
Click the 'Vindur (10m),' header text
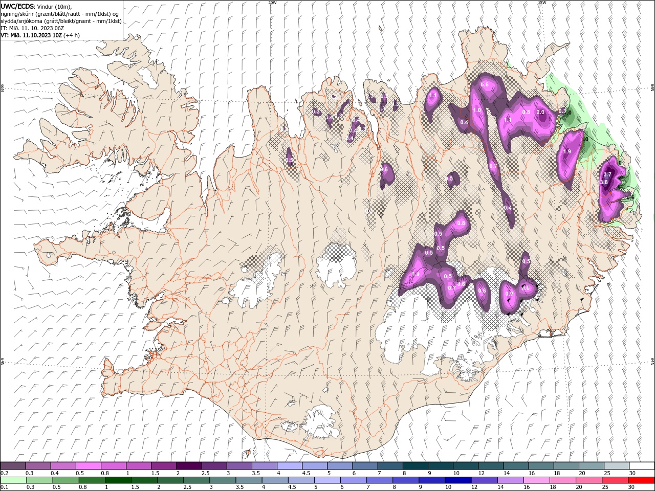click(55, 6)
